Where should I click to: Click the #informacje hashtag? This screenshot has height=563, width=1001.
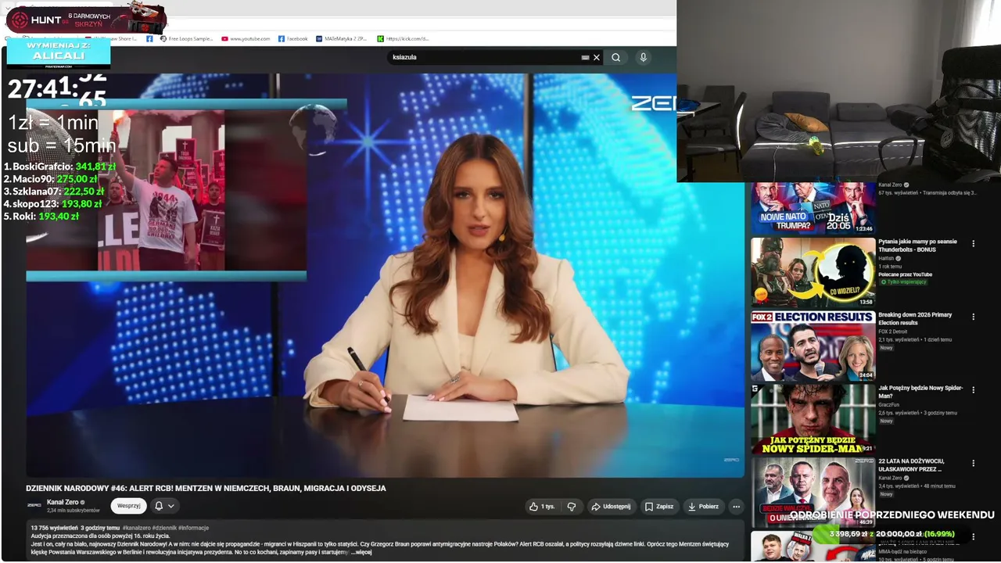pyautogui.click(x=193, y=528)
